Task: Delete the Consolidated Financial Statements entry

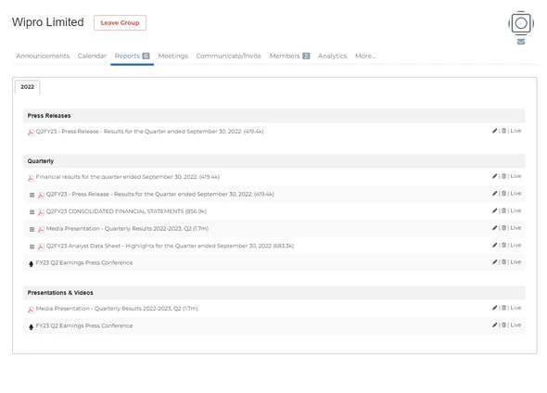Action: [x=503, y=210]
